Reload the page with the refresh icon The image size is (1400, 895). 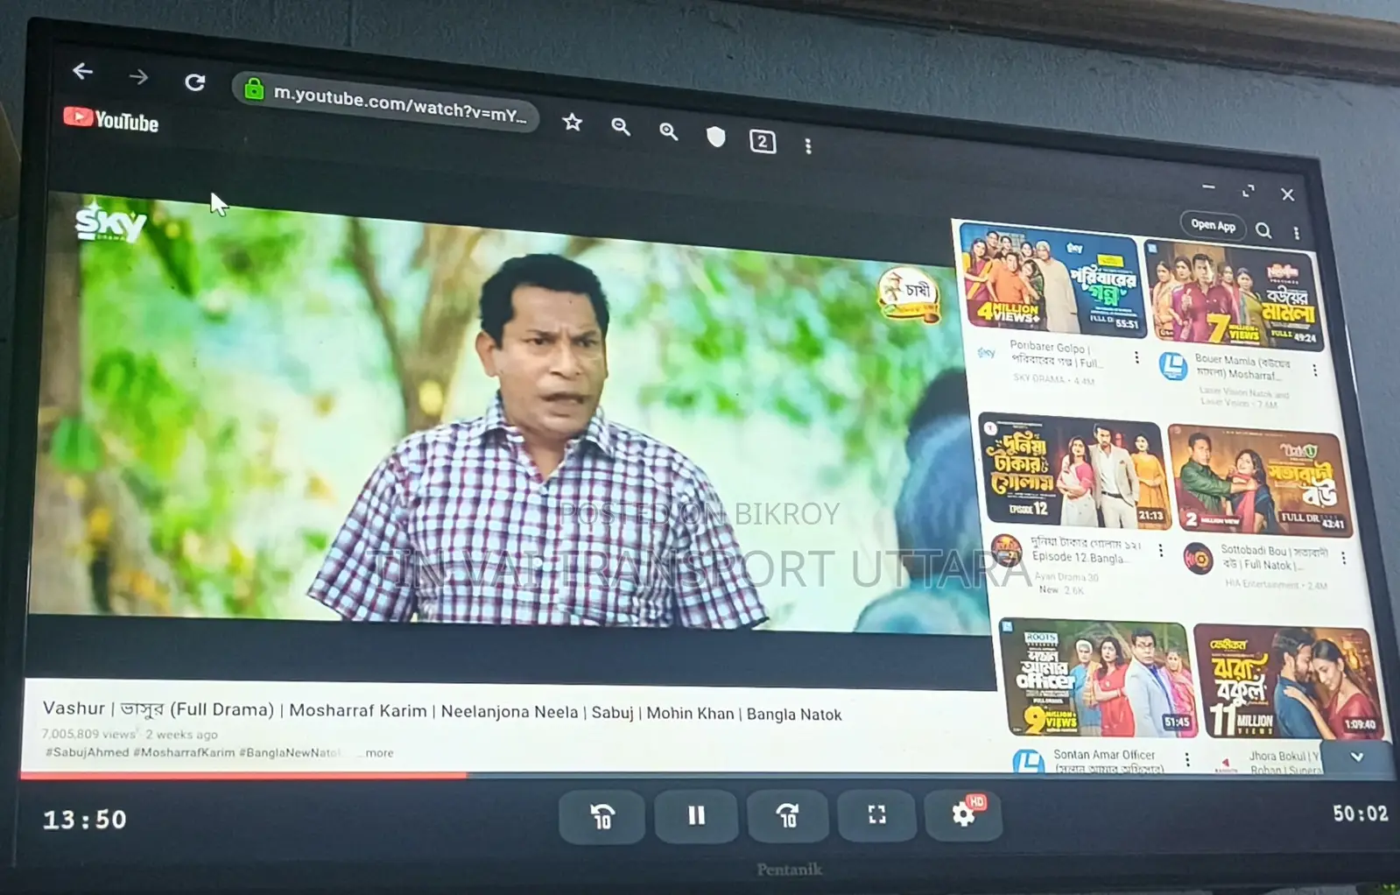point(194,82)
